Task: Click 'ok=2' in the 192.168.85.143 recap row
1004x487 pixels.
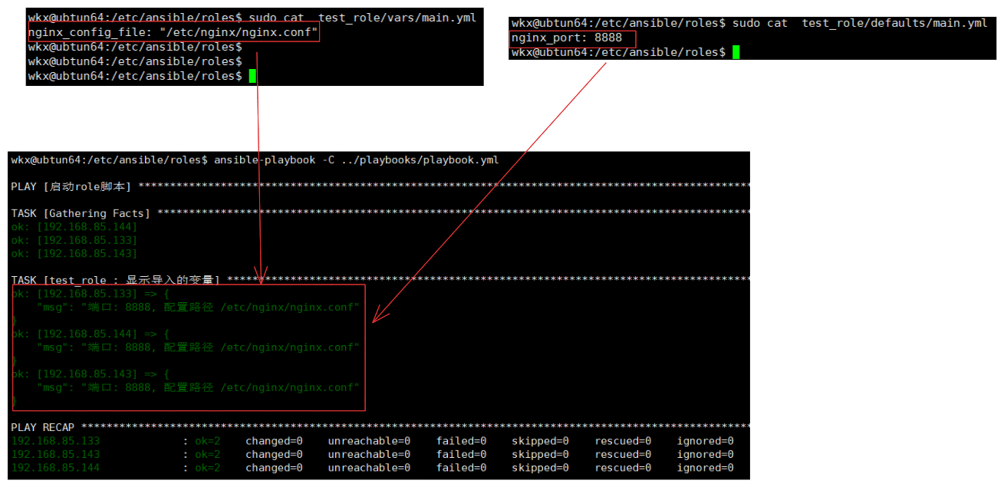Action: (207, 454)
